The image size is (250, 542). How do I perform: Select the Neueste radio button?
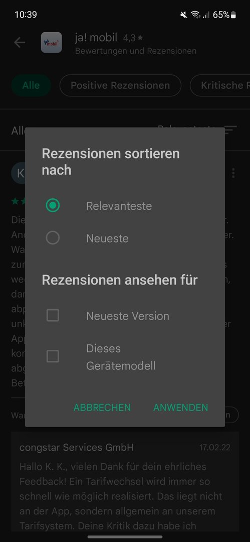(x=53, y=238)
